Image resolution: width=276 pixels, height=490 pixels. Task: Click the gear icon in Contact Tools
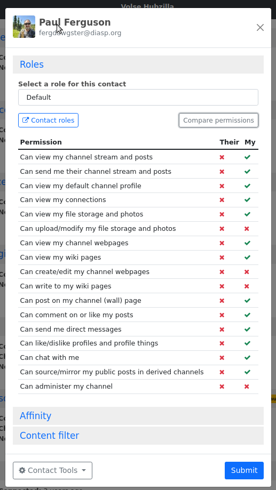[22, 470]
